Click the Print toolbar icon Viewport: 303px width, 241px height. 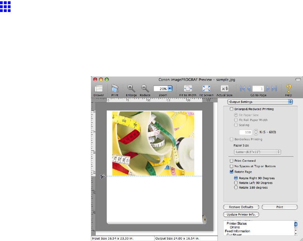[115, 88]
